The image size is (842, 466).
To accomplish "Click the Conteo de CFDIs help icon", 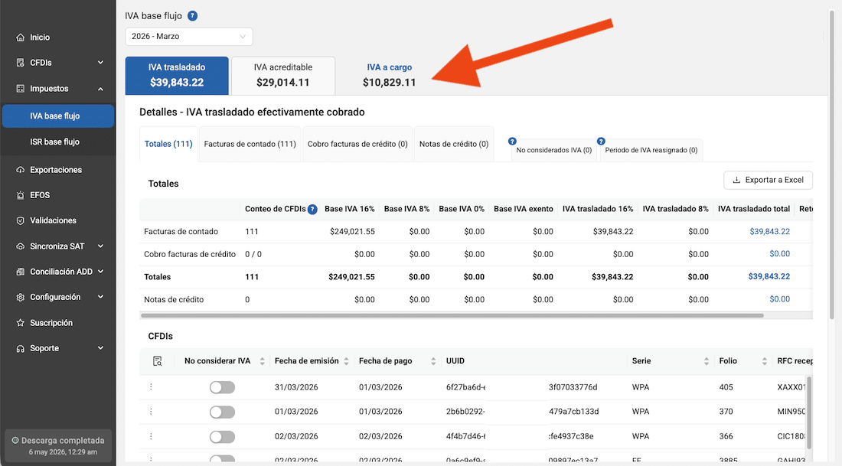I will 312,210.
